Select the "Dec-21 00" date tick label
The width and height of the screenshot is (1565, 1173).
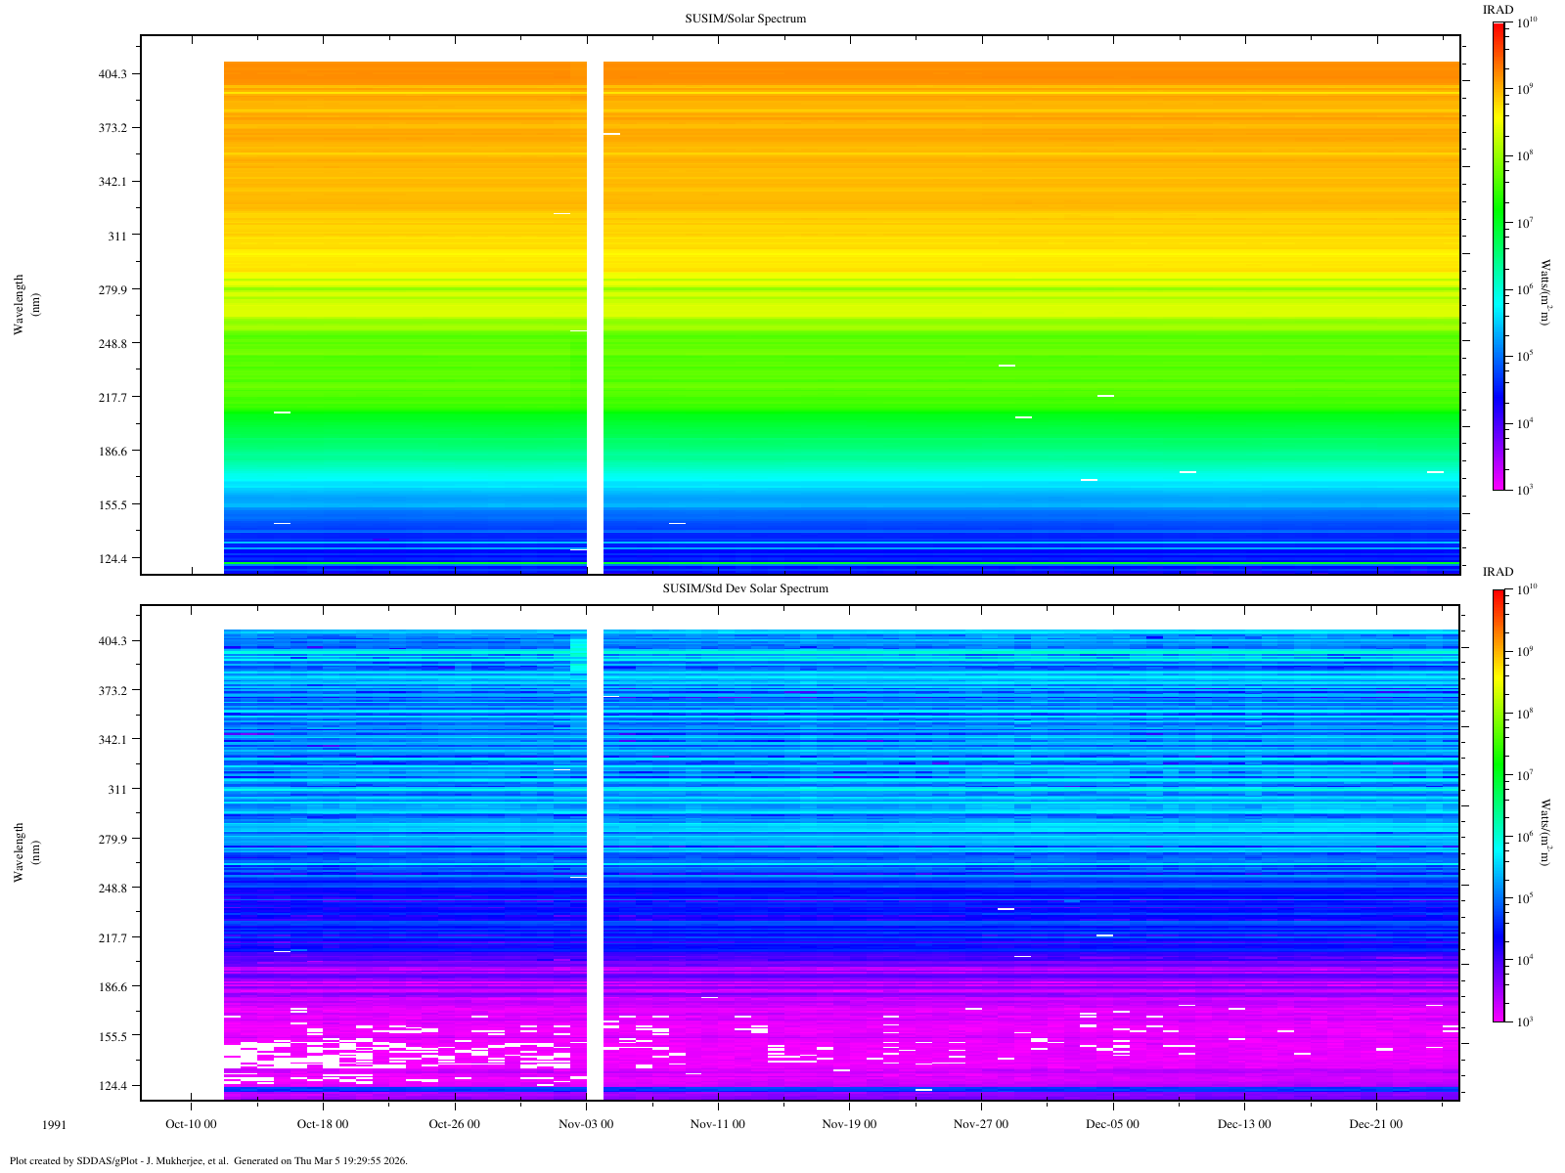click(1375, 1124)
